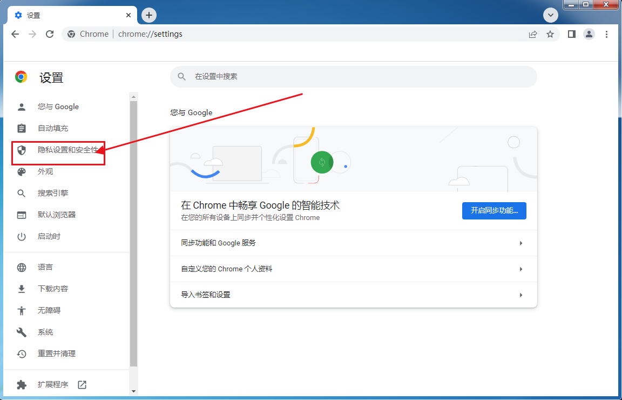Click the green sync icon in illustration
This screenshot has height=400, width=622.
click(x=322, y=162)
